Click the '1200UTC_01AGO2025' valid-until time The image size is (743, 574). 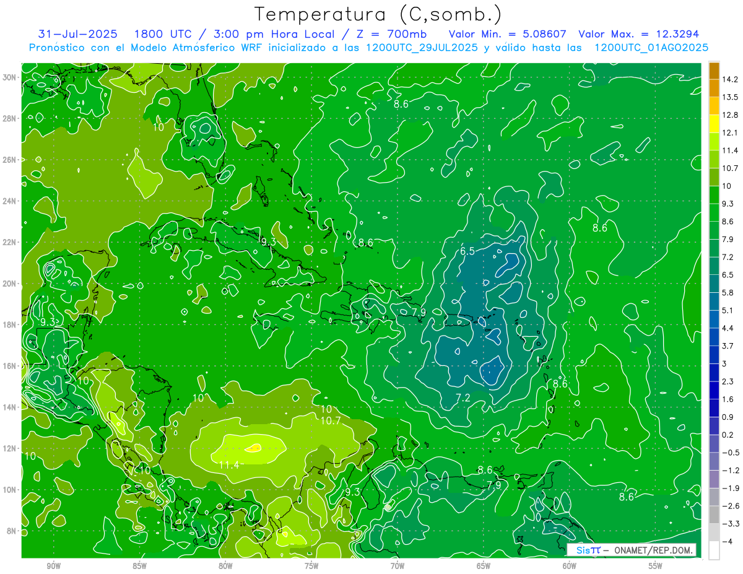[651, 48]
